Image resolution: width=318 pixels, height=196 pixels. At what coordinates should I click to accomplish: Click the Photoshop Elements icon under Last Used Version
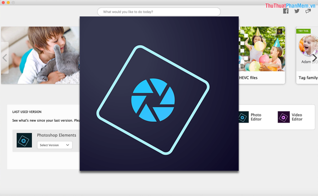24,140
